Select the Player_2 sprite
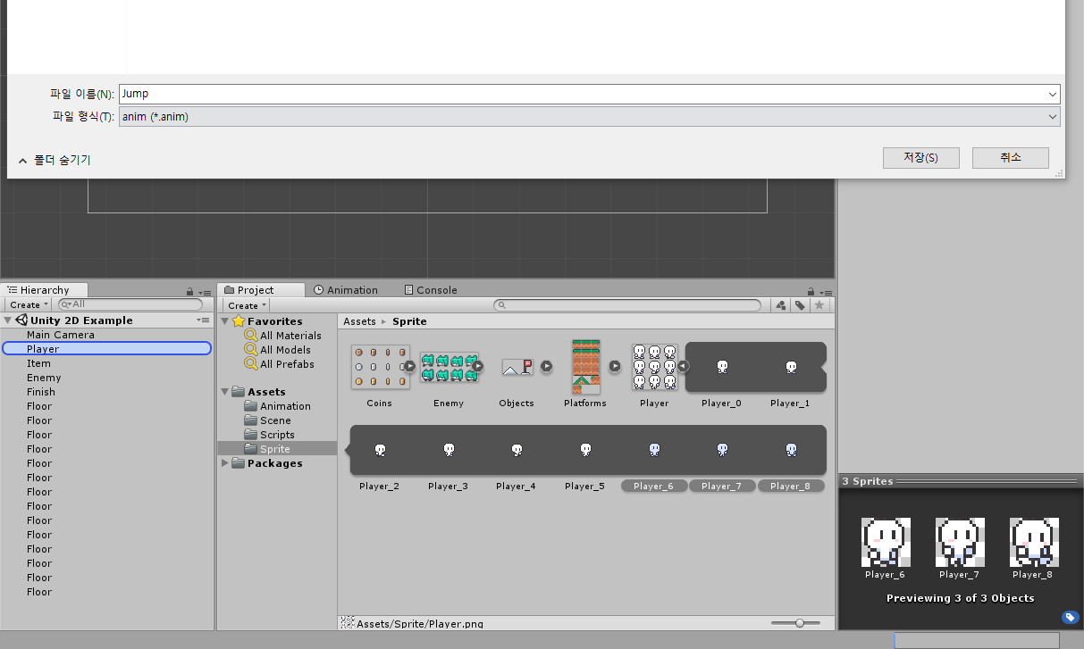Image resolution: width=1084 pixels, height=649 pixels. [380, 450]
